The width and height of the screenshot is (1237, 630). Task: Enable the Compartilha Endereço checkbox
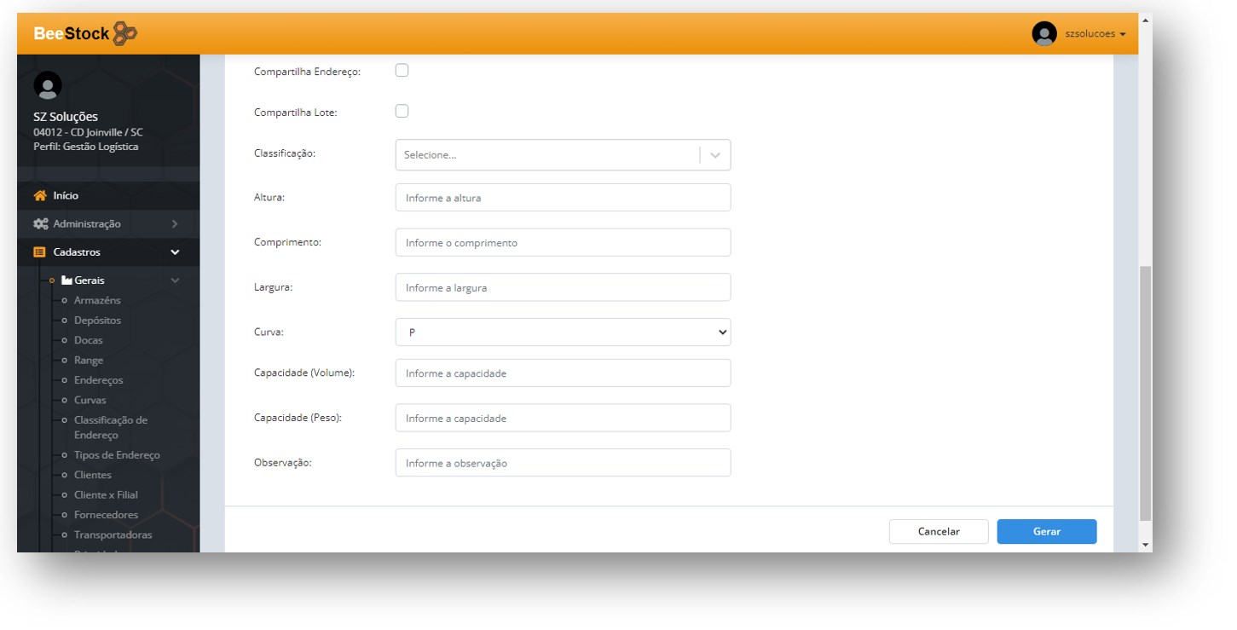tap(402, 71)
